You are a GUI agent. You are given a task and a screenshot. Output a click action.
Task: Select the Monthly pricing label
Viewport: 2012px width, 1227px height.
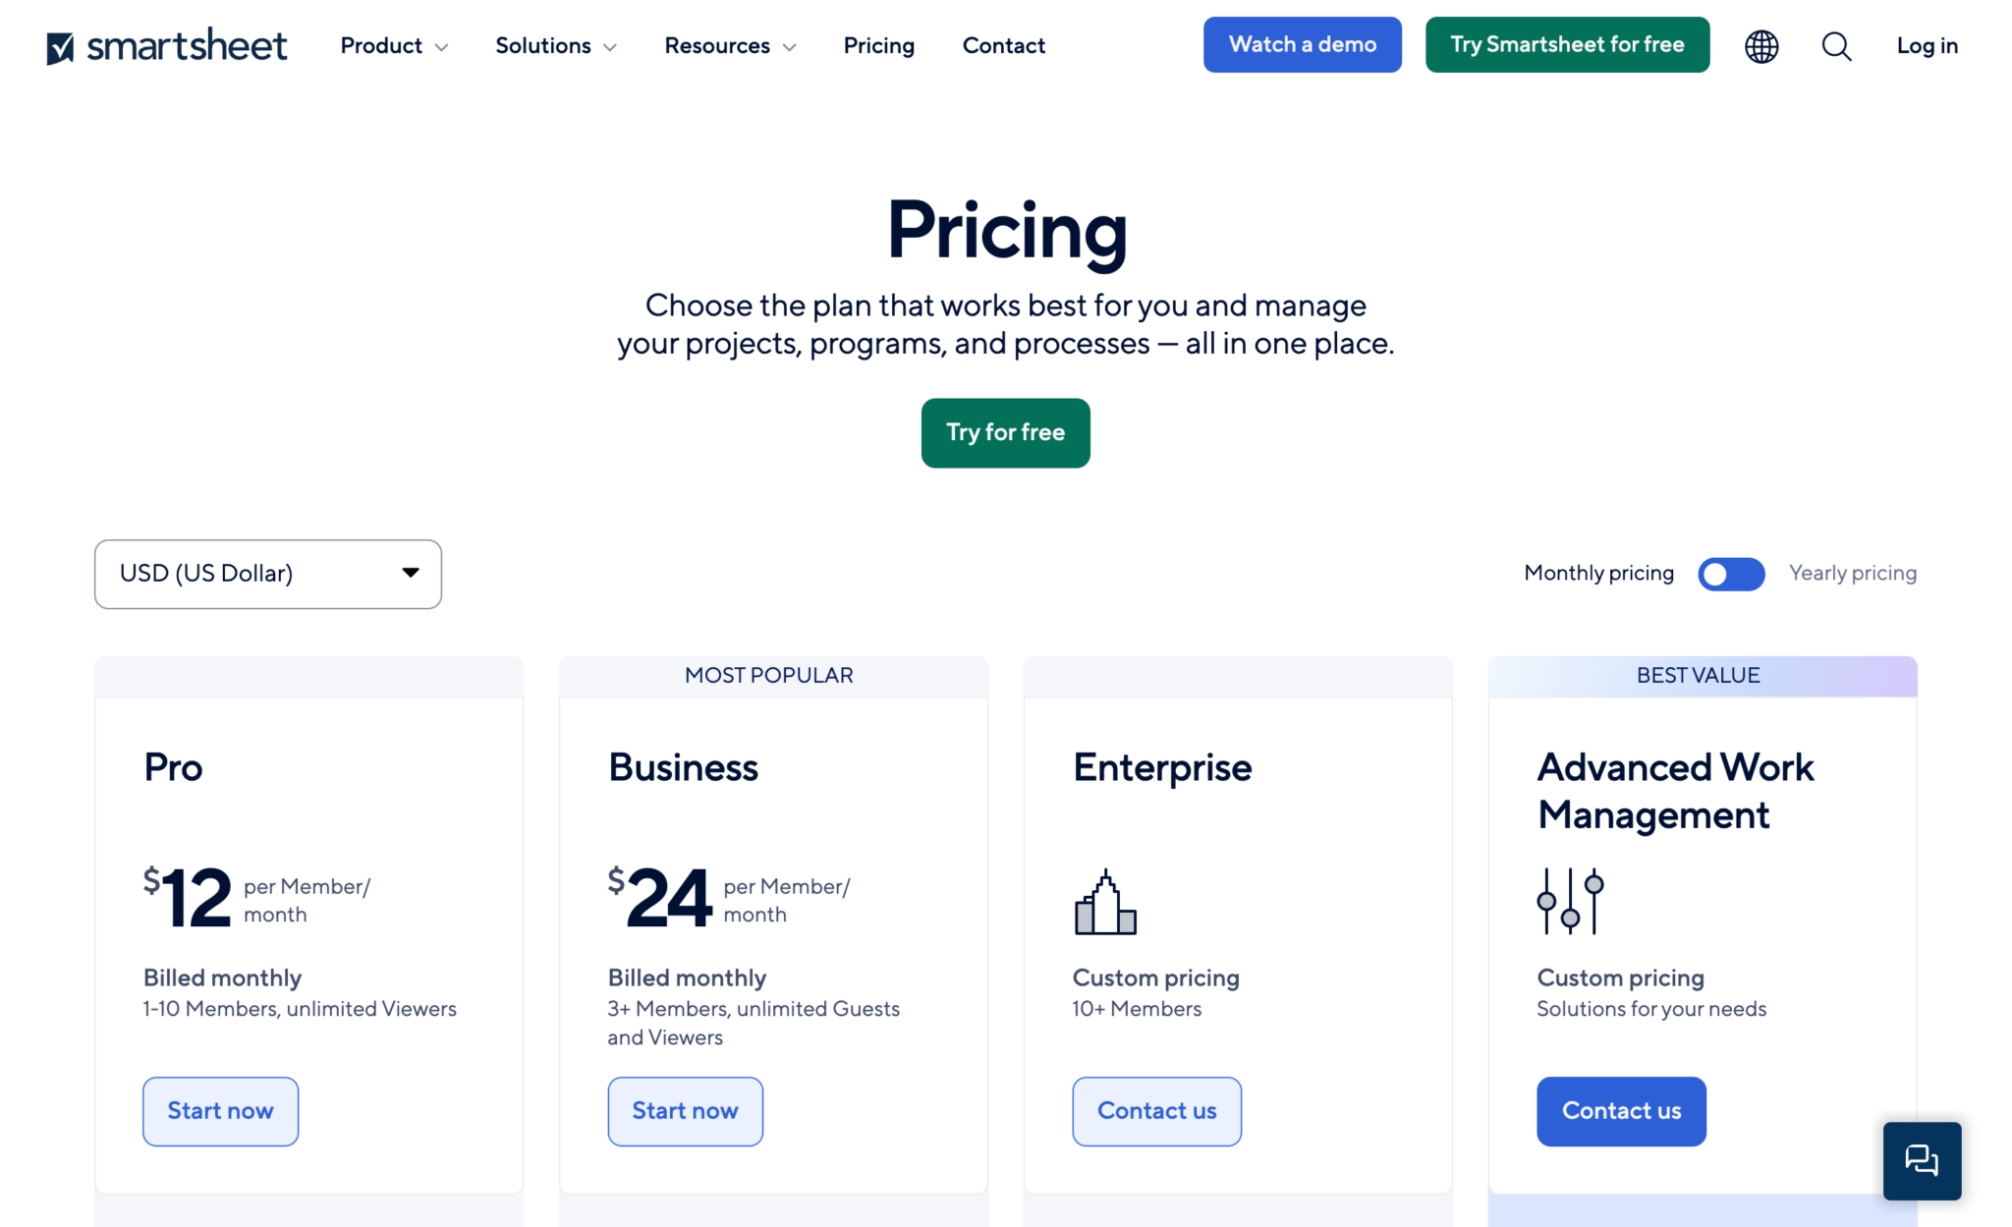click(x=1598, y=573)
